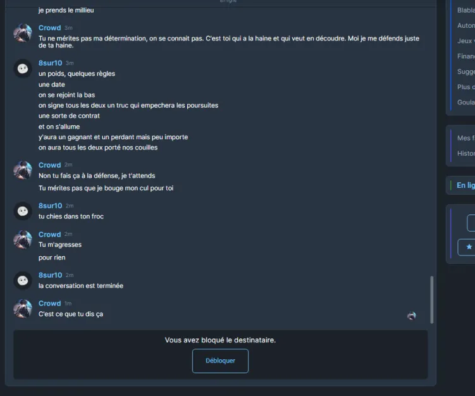Open the Blabla sidebar forum entry

pyautogui.click(x=466, y=10)
